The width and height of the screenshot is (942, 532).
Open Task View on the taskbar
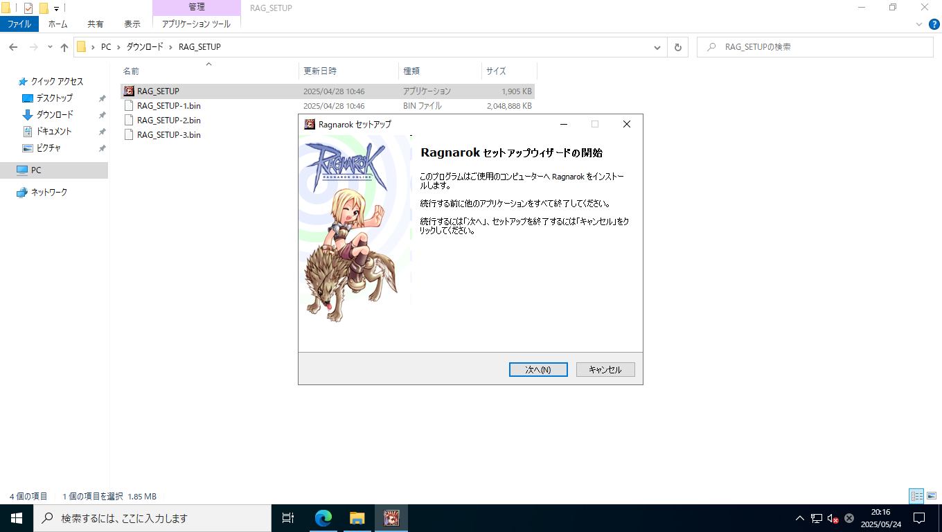coord(288,518)
